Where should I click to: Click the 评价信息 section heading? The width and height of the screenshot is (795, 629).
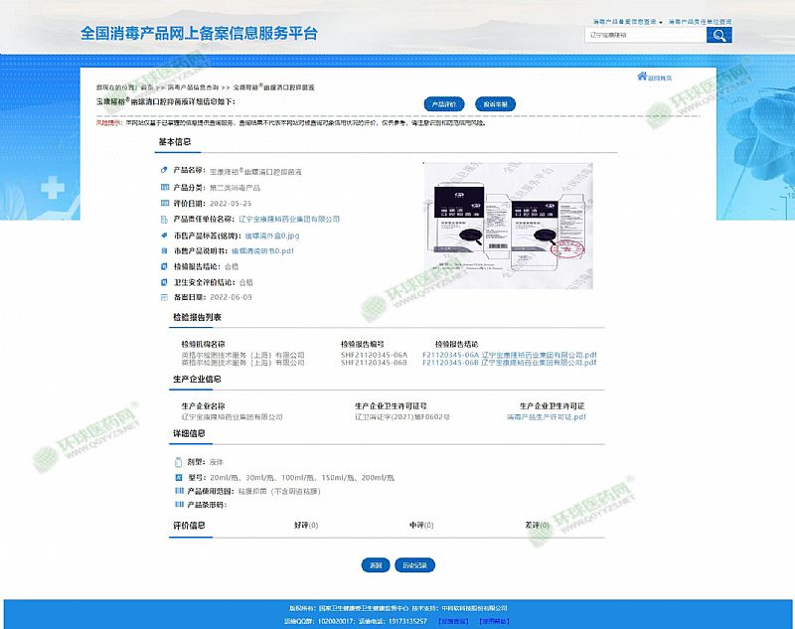point(189,525)
